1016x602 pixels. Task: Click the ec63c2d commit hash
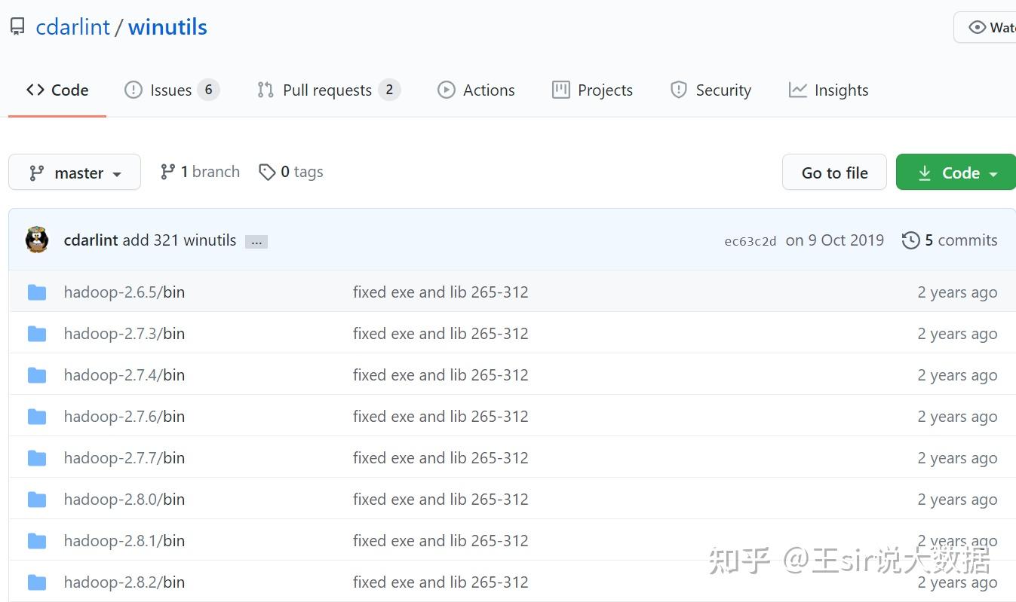coord(750,241)
